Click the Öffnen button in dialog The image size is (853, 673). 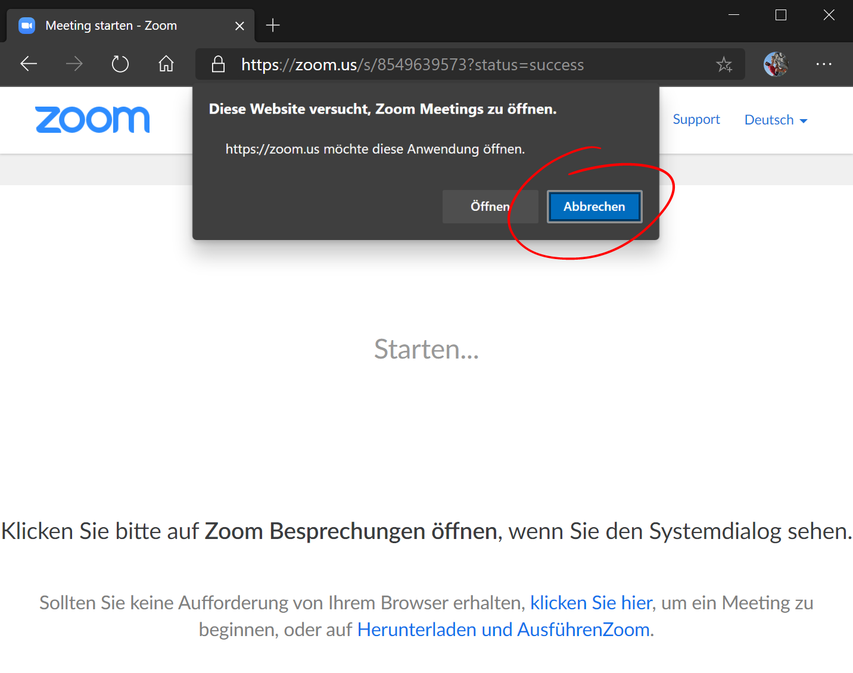(490, 207)
